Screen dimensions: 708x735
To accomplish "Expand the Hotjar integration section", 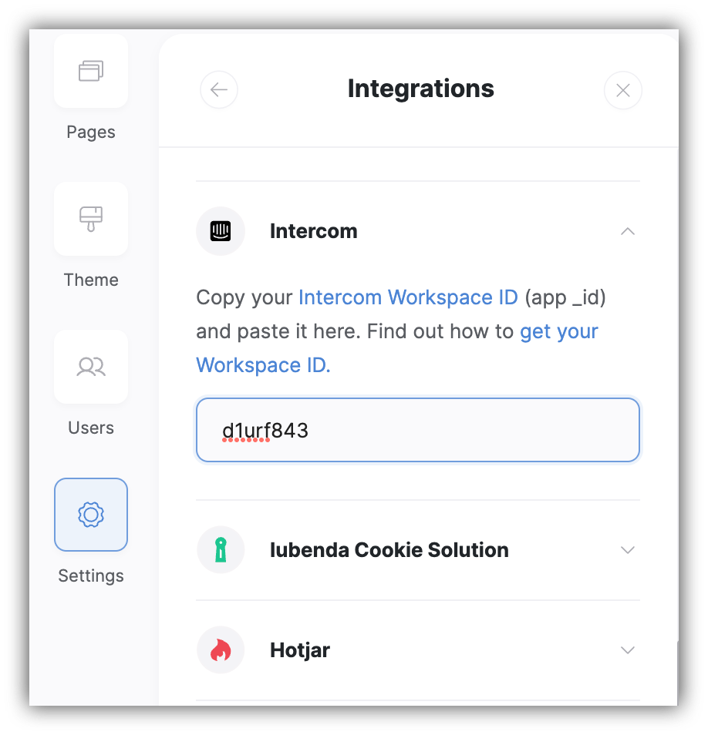I will pyautogui.click(x=627, y=649).
